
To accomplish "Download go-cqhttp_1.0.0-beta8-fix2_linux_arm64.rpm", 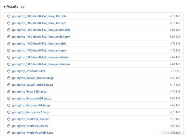I will [x=41, y=64].
